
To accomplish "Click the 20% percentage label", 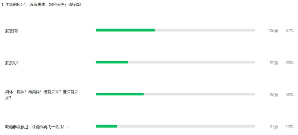I will pyautogui.click(x=289, y=63).
